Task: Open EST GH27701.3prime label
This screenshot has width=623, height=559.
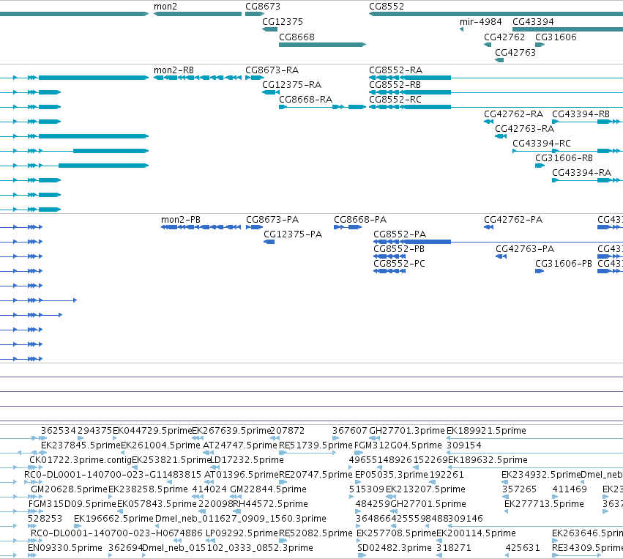Action: pyautogui.click(x=407, y=431)
